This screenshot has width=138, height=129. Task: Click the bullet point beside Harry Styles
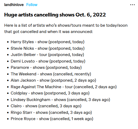coord(8,42)
